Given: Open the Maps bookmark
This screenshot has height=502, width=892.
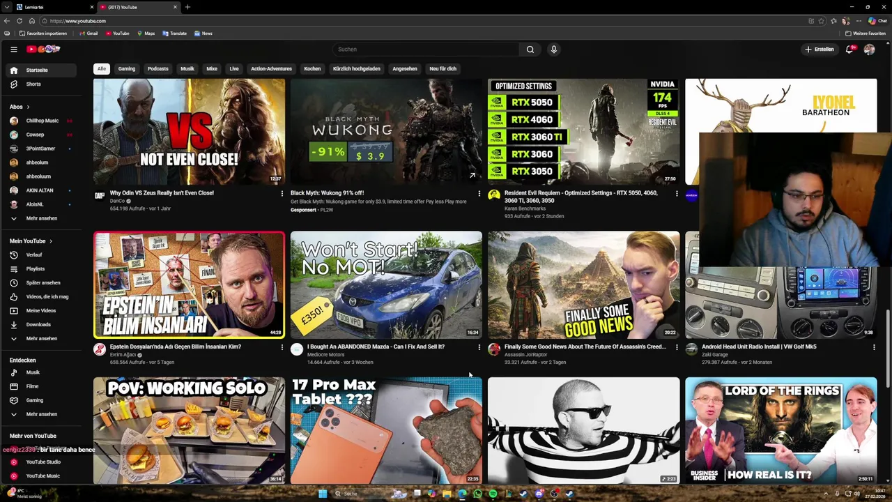Looking at the screenshot, I should click(146, 33).
